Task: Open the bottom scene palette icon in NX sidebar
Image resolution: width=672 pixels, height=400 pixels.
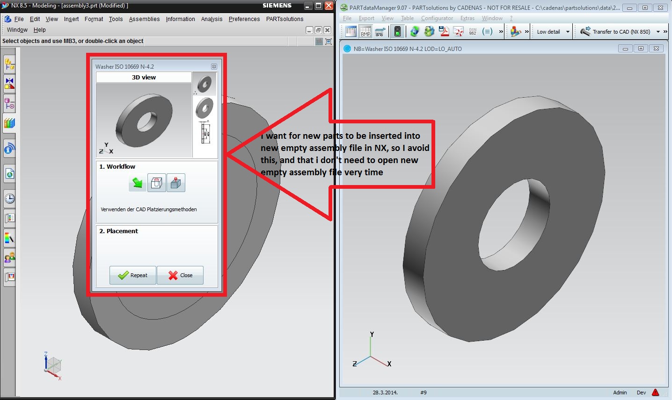Action: click(9, 277)
